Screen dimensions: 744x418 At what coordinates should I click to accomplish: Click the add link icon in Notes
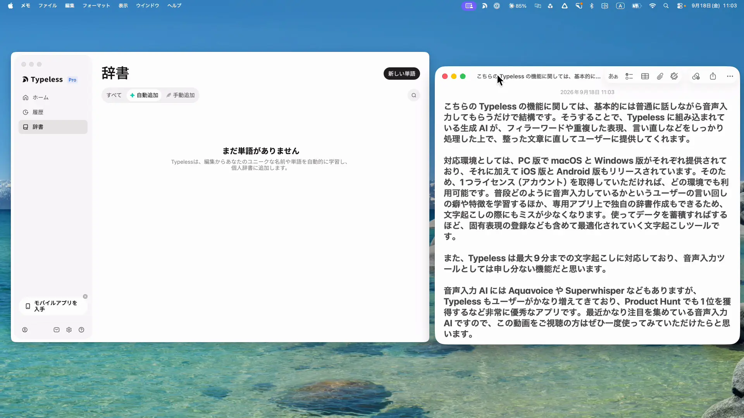pyautogui.click(x=696, y=76)
